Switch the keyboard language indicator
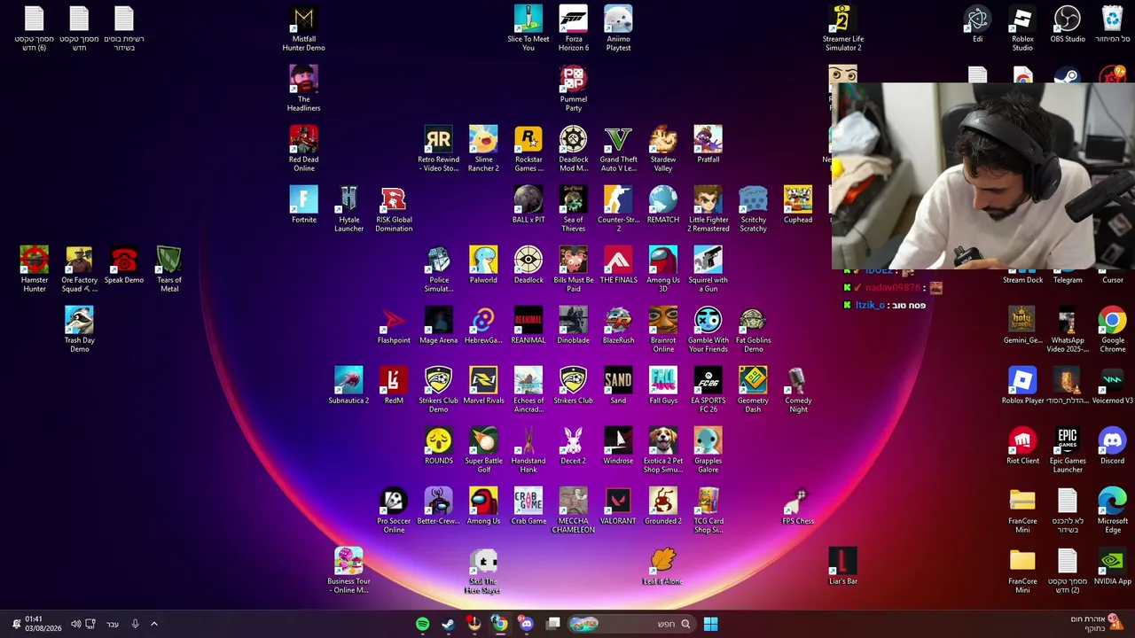Viewport: 1135px width, 638px height. (113, 624)
